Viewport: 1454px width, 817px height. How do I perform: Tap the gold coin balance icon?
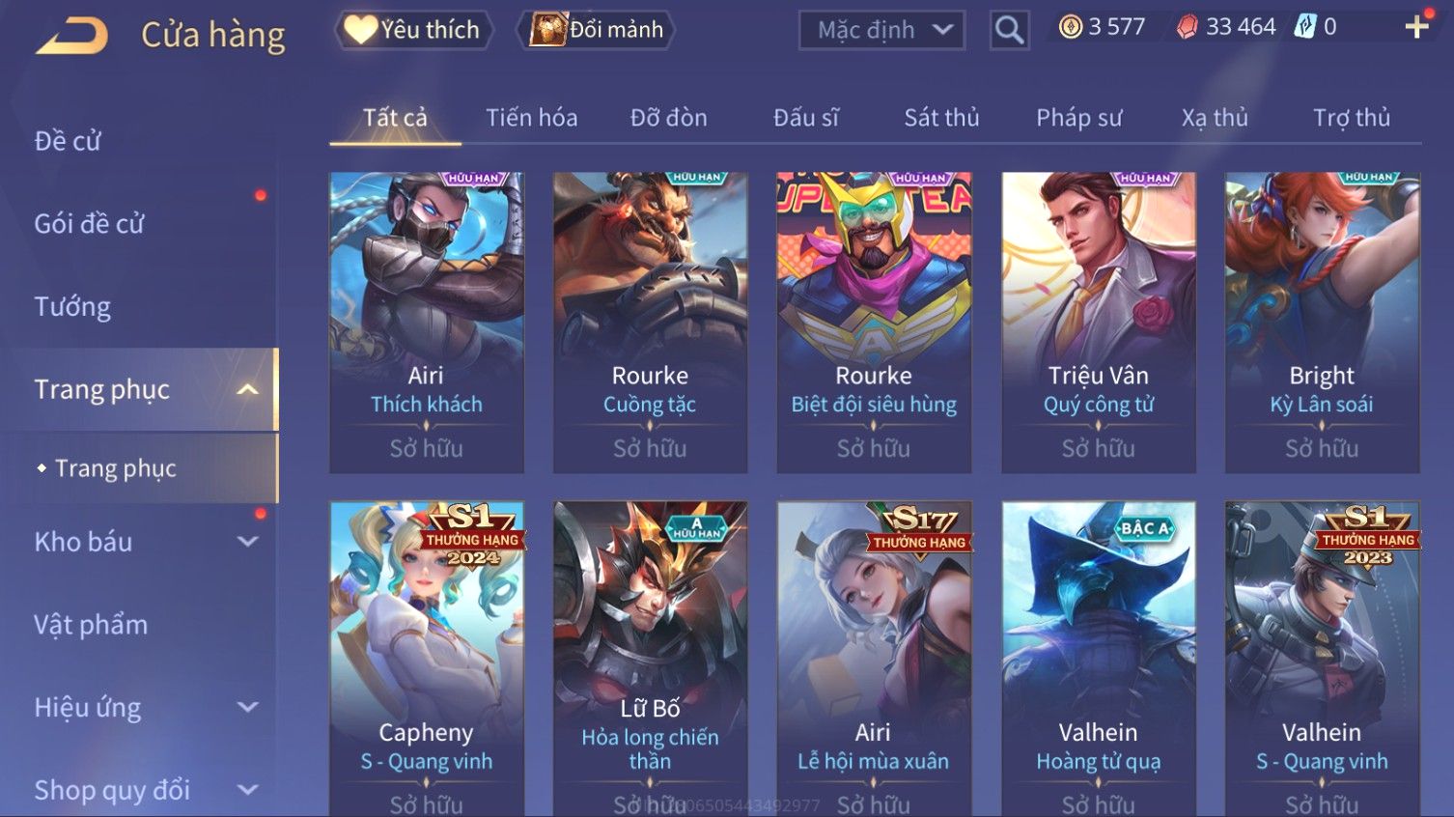click(x=1070, y=27)
